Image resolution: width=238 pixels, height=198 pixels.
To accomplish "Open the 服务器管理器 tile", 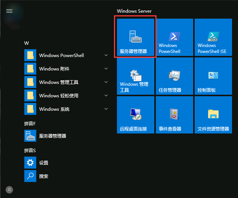I will tap(135, 37).
